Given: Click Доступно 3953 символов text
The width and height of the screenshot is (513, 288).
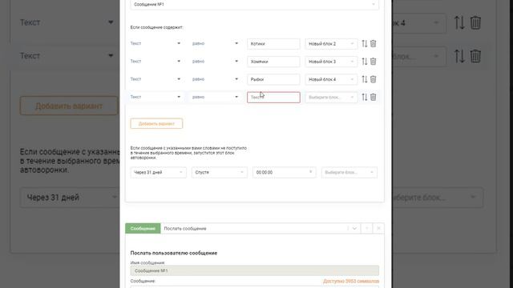Looking at the screenshot, I should [x=351, y=281].
